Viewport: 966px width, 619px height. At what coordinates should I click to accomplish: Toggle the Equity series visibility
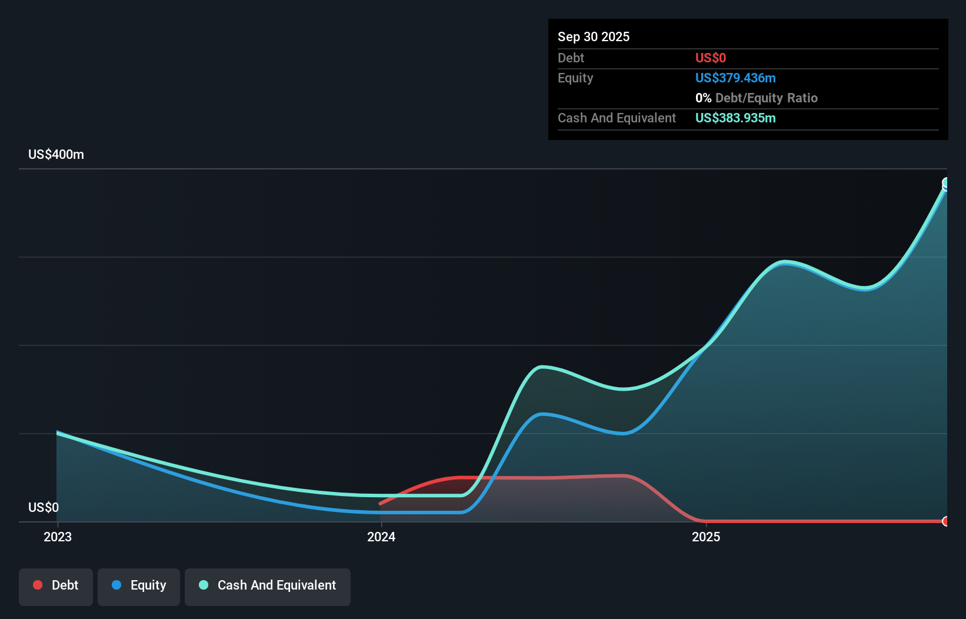coord(138,585)
